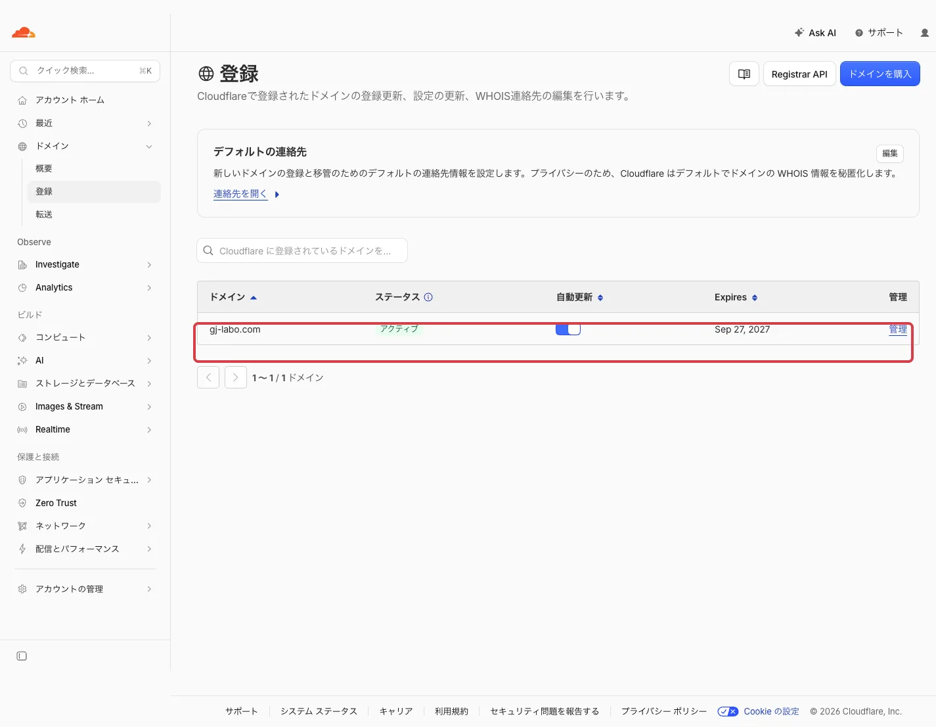This screenshot has width=936, height=727.
Task: Open プライバシー ポリシー footer link
Action: point(664,711)
